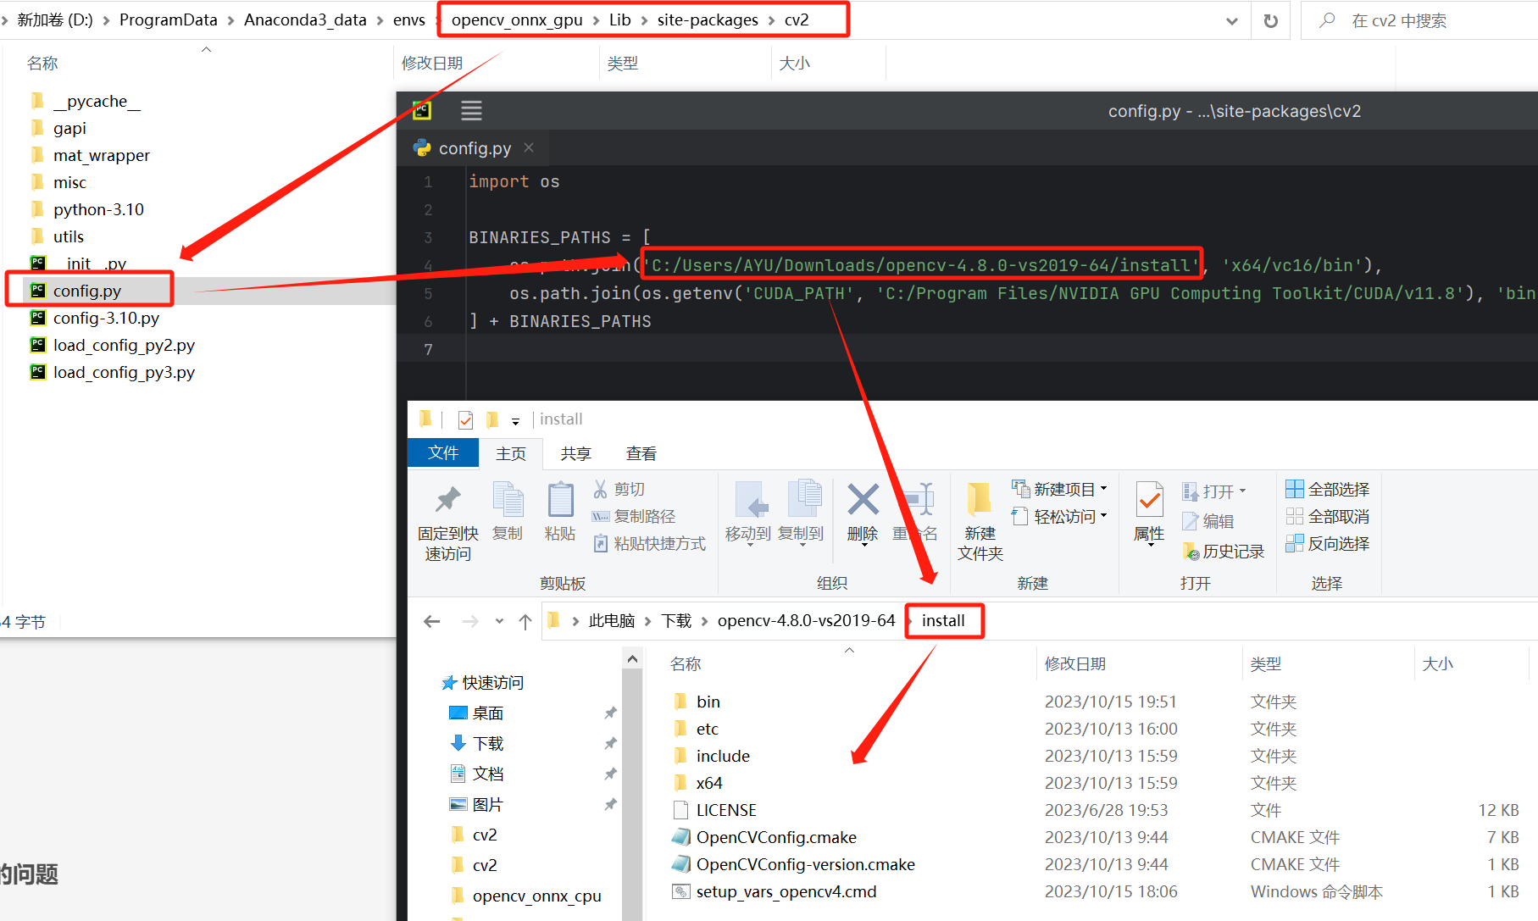1538x921 pixels.
Task: Open the File (文件) ribbon tab
Action: point(443,453)
